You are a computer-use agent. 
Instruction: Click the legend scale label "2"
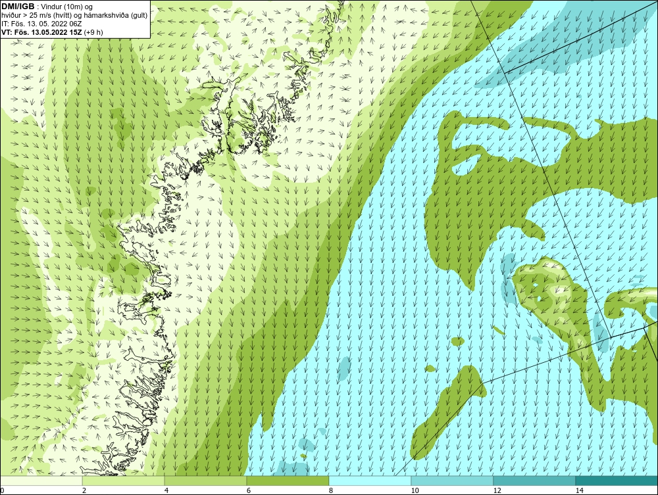[x=84, y=490]
